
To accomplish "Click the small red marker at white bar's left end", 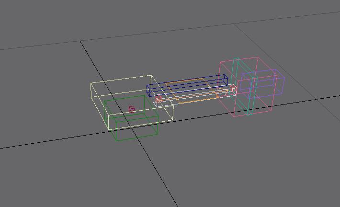I will 158,99.
